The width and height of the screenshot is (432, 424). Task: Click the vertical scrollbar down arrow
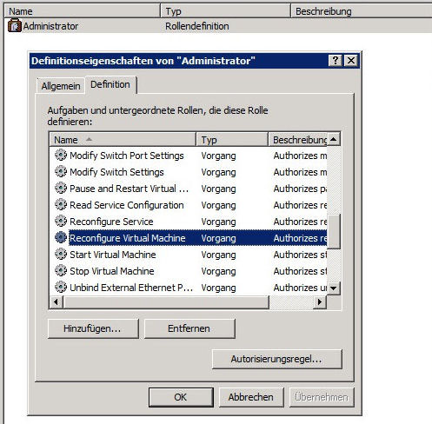pos(334,288)
